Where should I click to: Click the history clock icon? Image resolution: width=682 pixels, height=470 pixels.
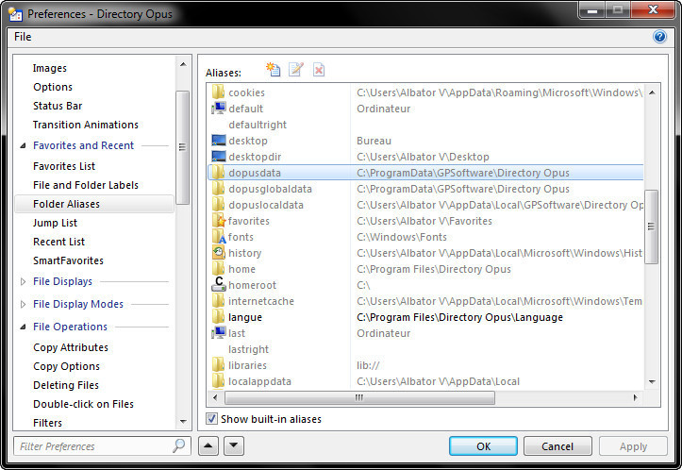click(218, 253)
